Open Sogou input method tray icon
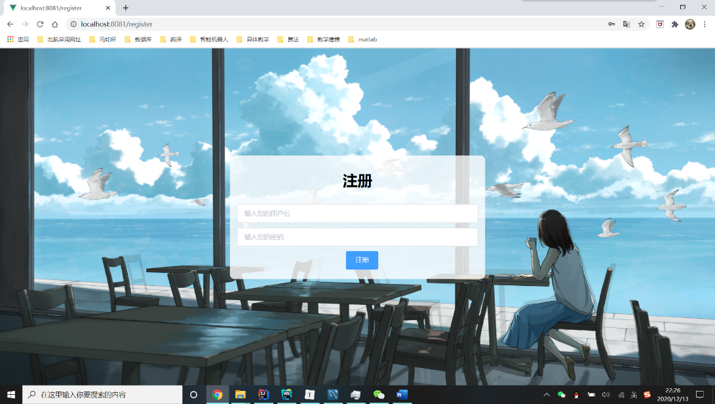The width and height of the screenshot is (715, 404). point(647,394)
